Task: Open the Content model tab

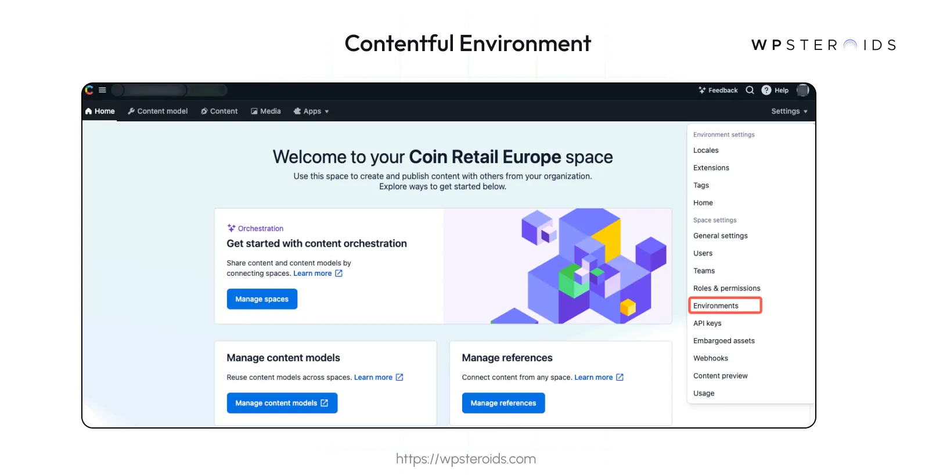Action: tap(158, 111)
